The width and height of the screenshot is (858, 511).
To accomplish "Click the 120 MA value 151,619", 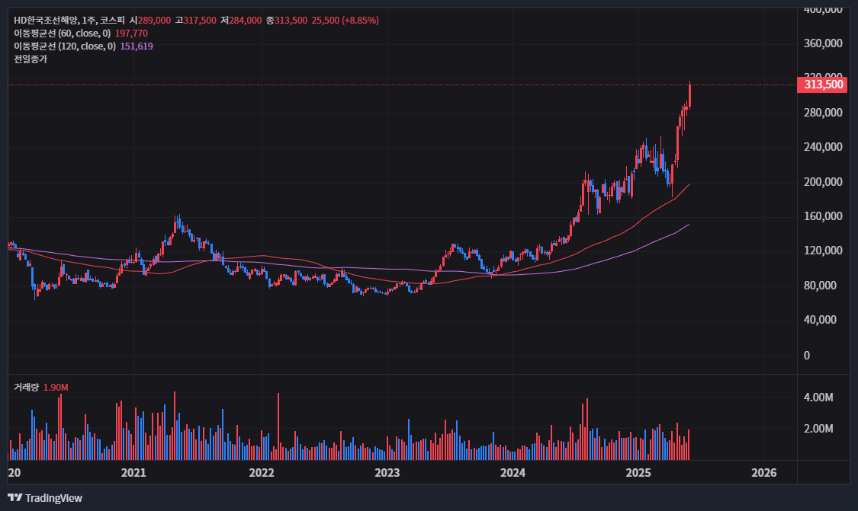I will 137,46.
